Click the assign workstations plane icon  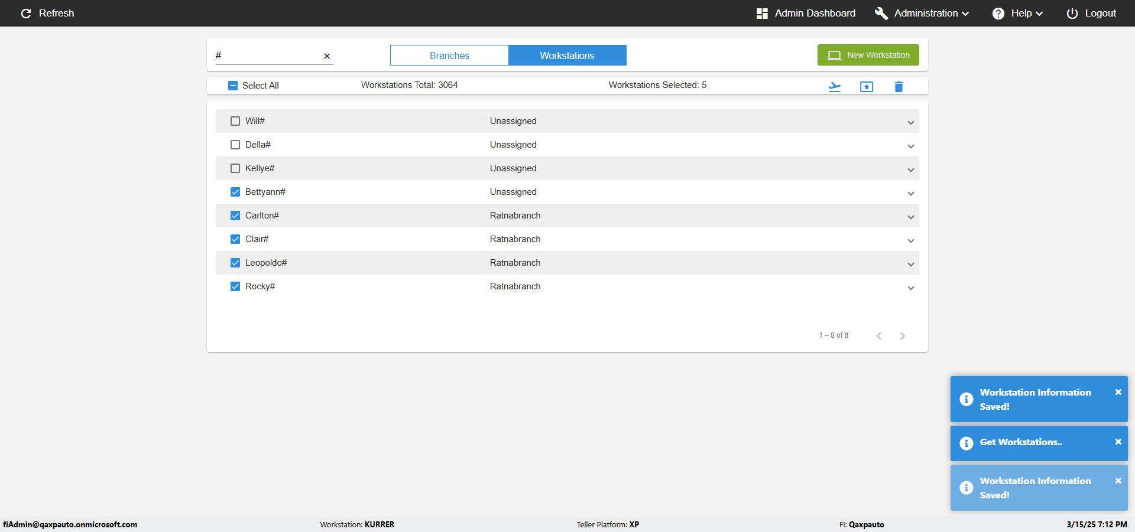835,87
